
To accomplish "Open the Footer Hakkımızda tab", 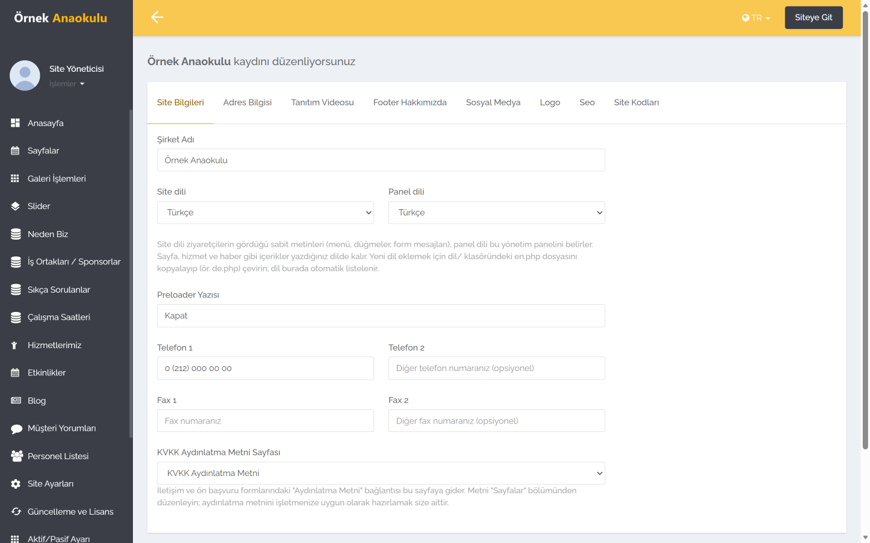I will pyautogui.click(x=410, y=103).
